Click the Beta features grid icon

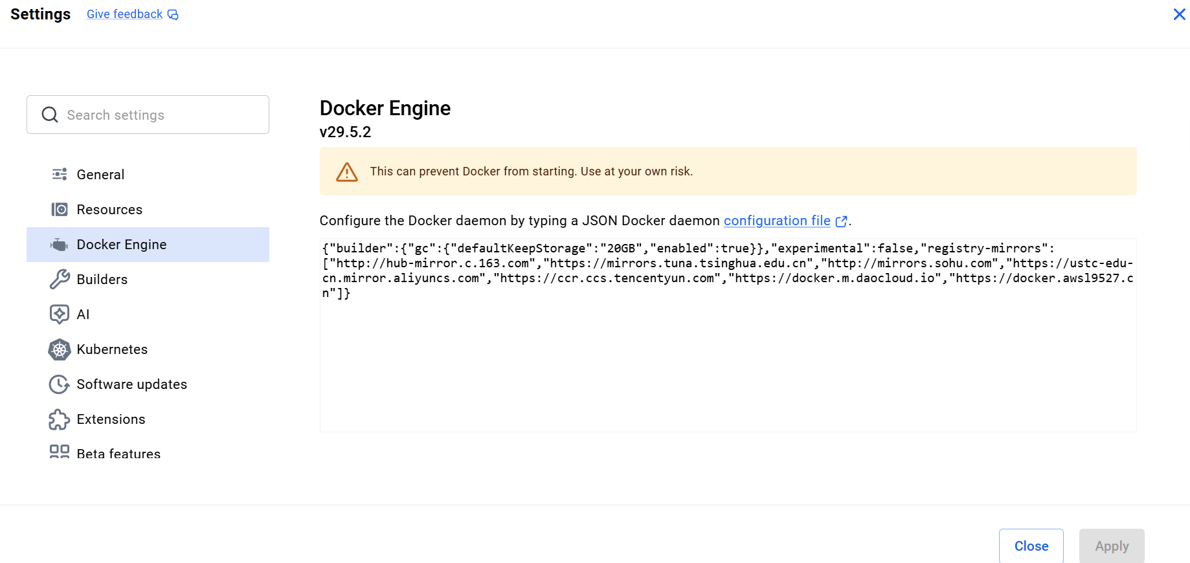point(60,451)
